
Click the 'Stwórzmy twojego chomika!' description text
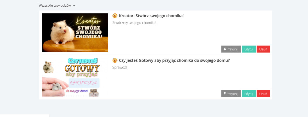point(134,23)
